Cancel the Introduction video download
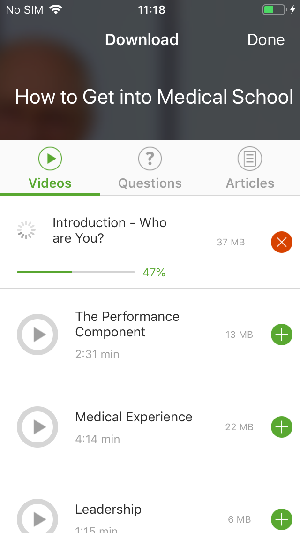Screen dimensions: 300x533 tap(282, 242)
